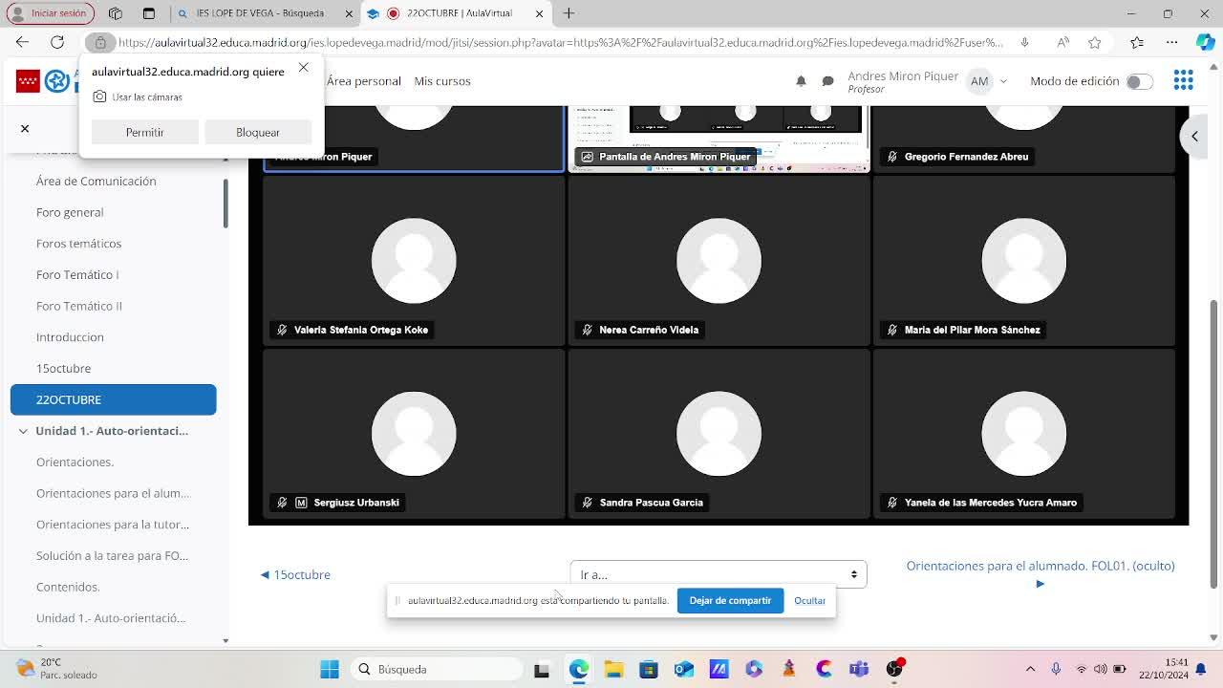Open Orientaciones para la tutor... index item

113,525
